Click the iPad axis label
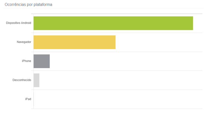The height and width of the screenshot is (113, 206). (28, 99)
